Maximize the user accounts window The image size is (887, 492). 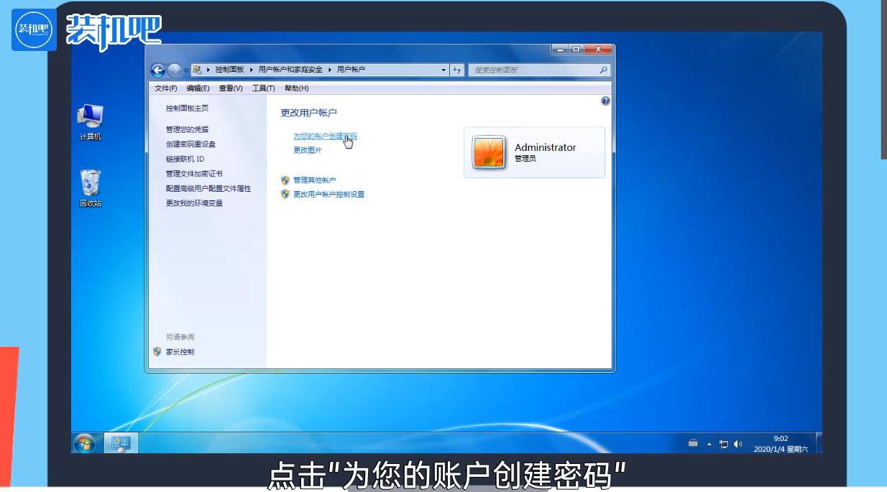[x=576, y=50]
